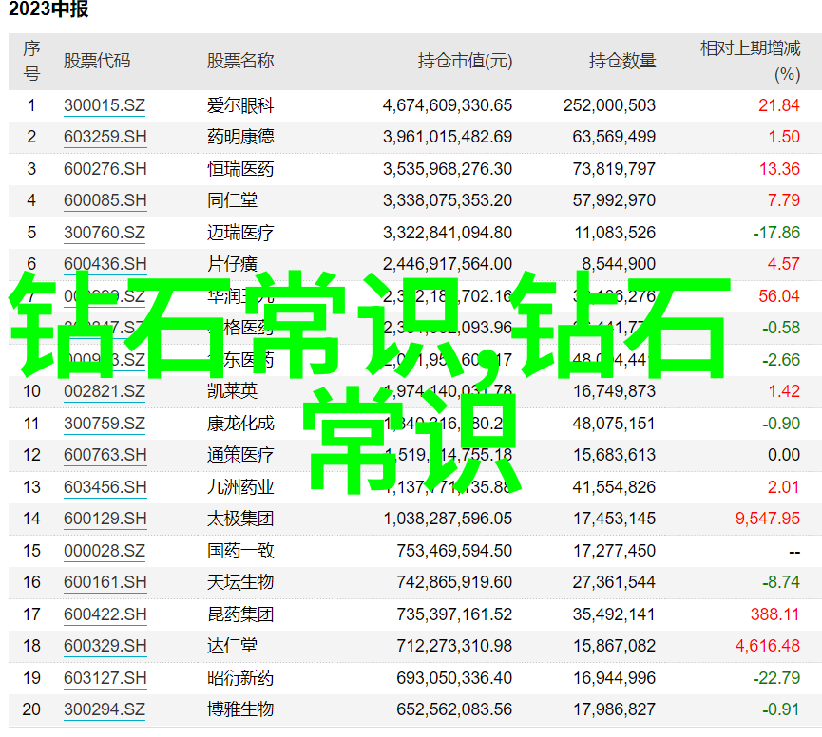Click the change value 56.04
Image resolution: width=822 pixels, height=737 pixels.
point(779,296)
